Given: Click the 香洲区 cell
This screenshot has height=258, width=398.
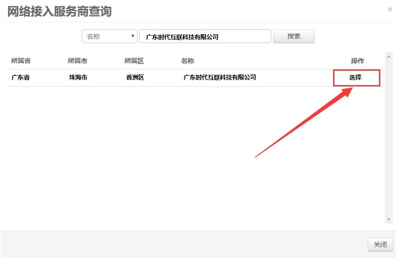Looking at the screenshot, I should coord(135,77).
